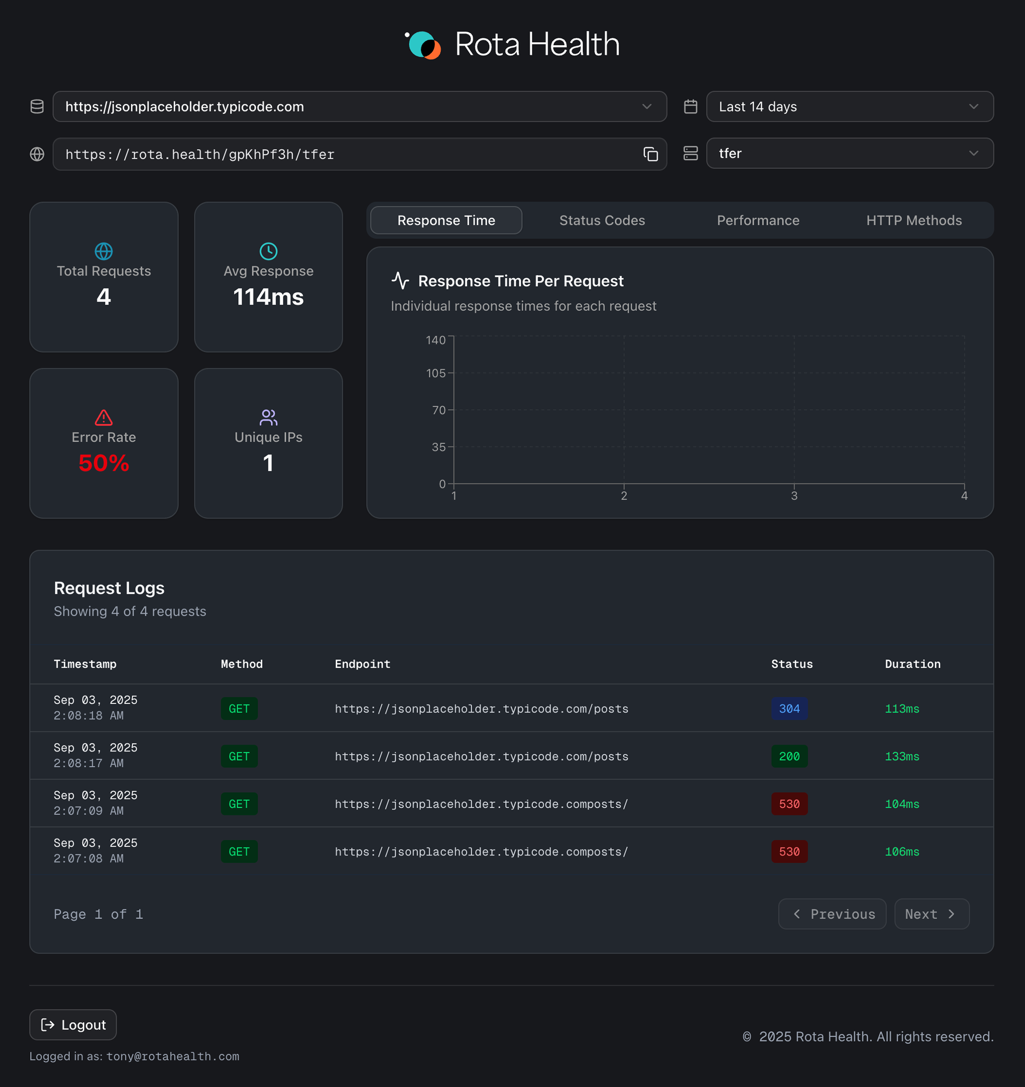Screen dimensions: 1025x1087
Task: Expand the tfer endpoint selector
Action: point(850,153)
